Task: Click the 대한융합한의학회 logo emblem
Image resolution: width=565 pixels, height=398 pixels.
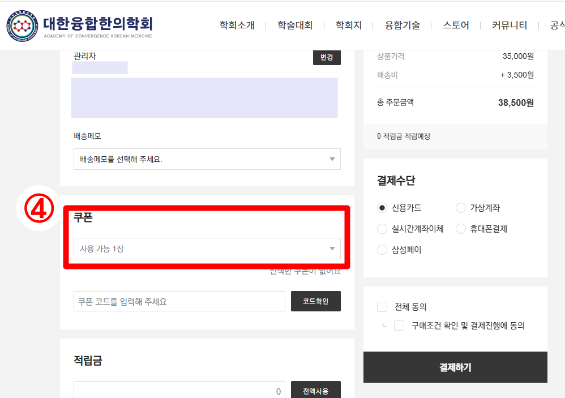Action: point(22,25)
